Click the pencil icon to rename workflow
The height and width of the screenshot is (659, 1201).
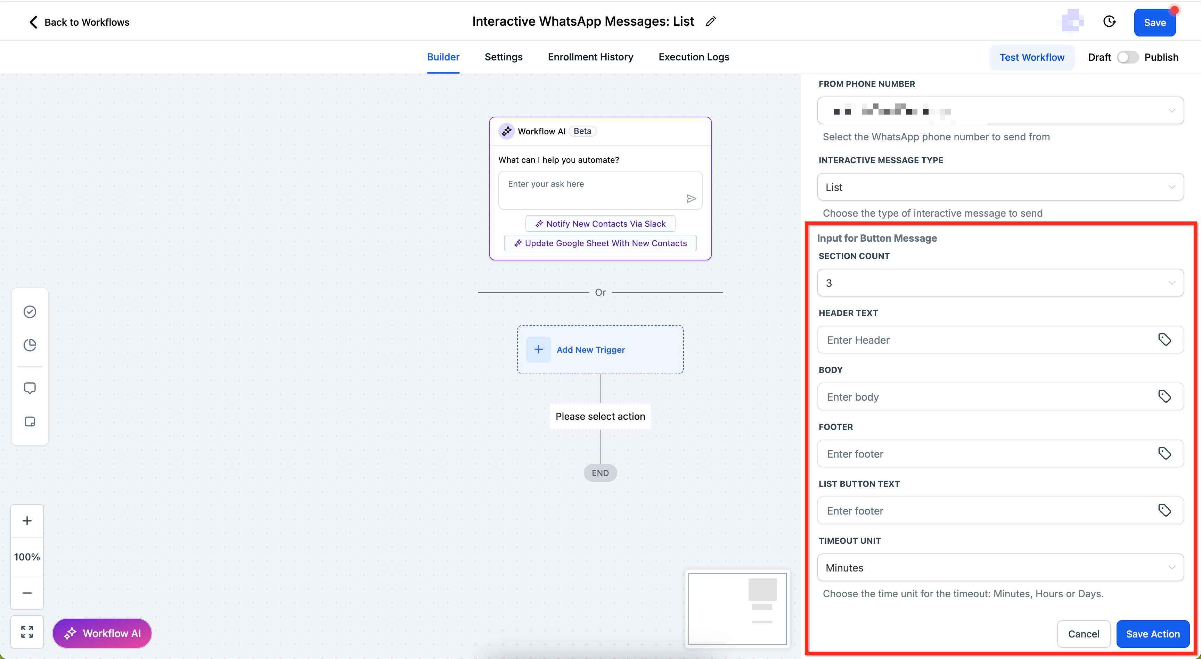[711, 22]
